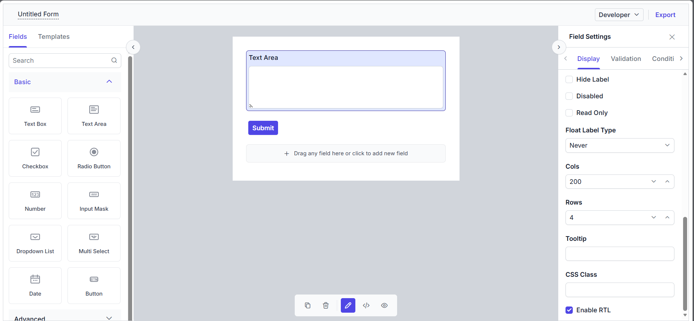The width and height of the screenshot is (694, 321).
Task: Add a Multi Select field
Action: pyautogui.click(x=94, y=243)
